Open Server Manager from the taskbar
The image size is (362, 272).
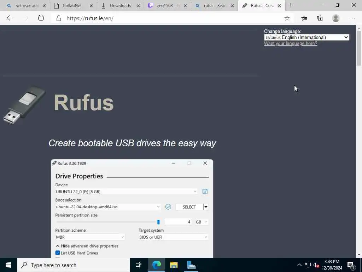[191, 265]
